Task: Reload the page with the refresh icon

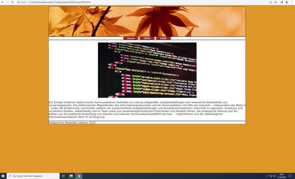Action: click(x=12, y=2)
